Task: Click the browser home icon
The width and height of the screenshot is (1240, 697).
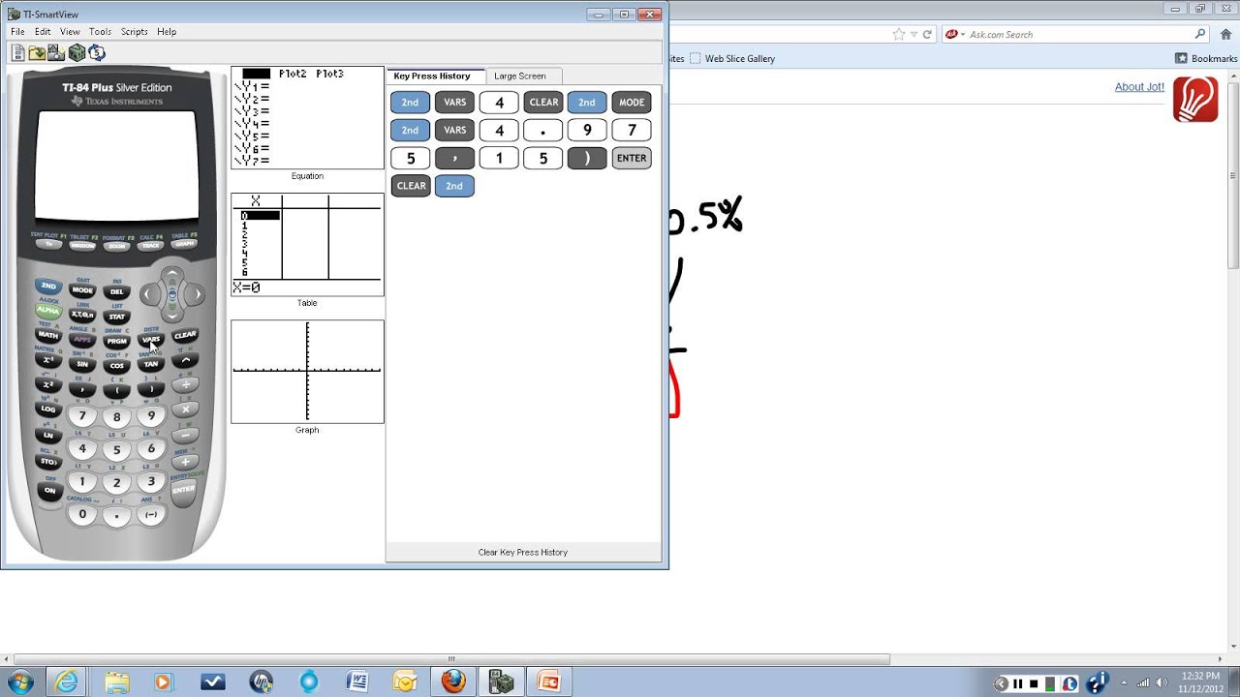Action: [1225, 35]
